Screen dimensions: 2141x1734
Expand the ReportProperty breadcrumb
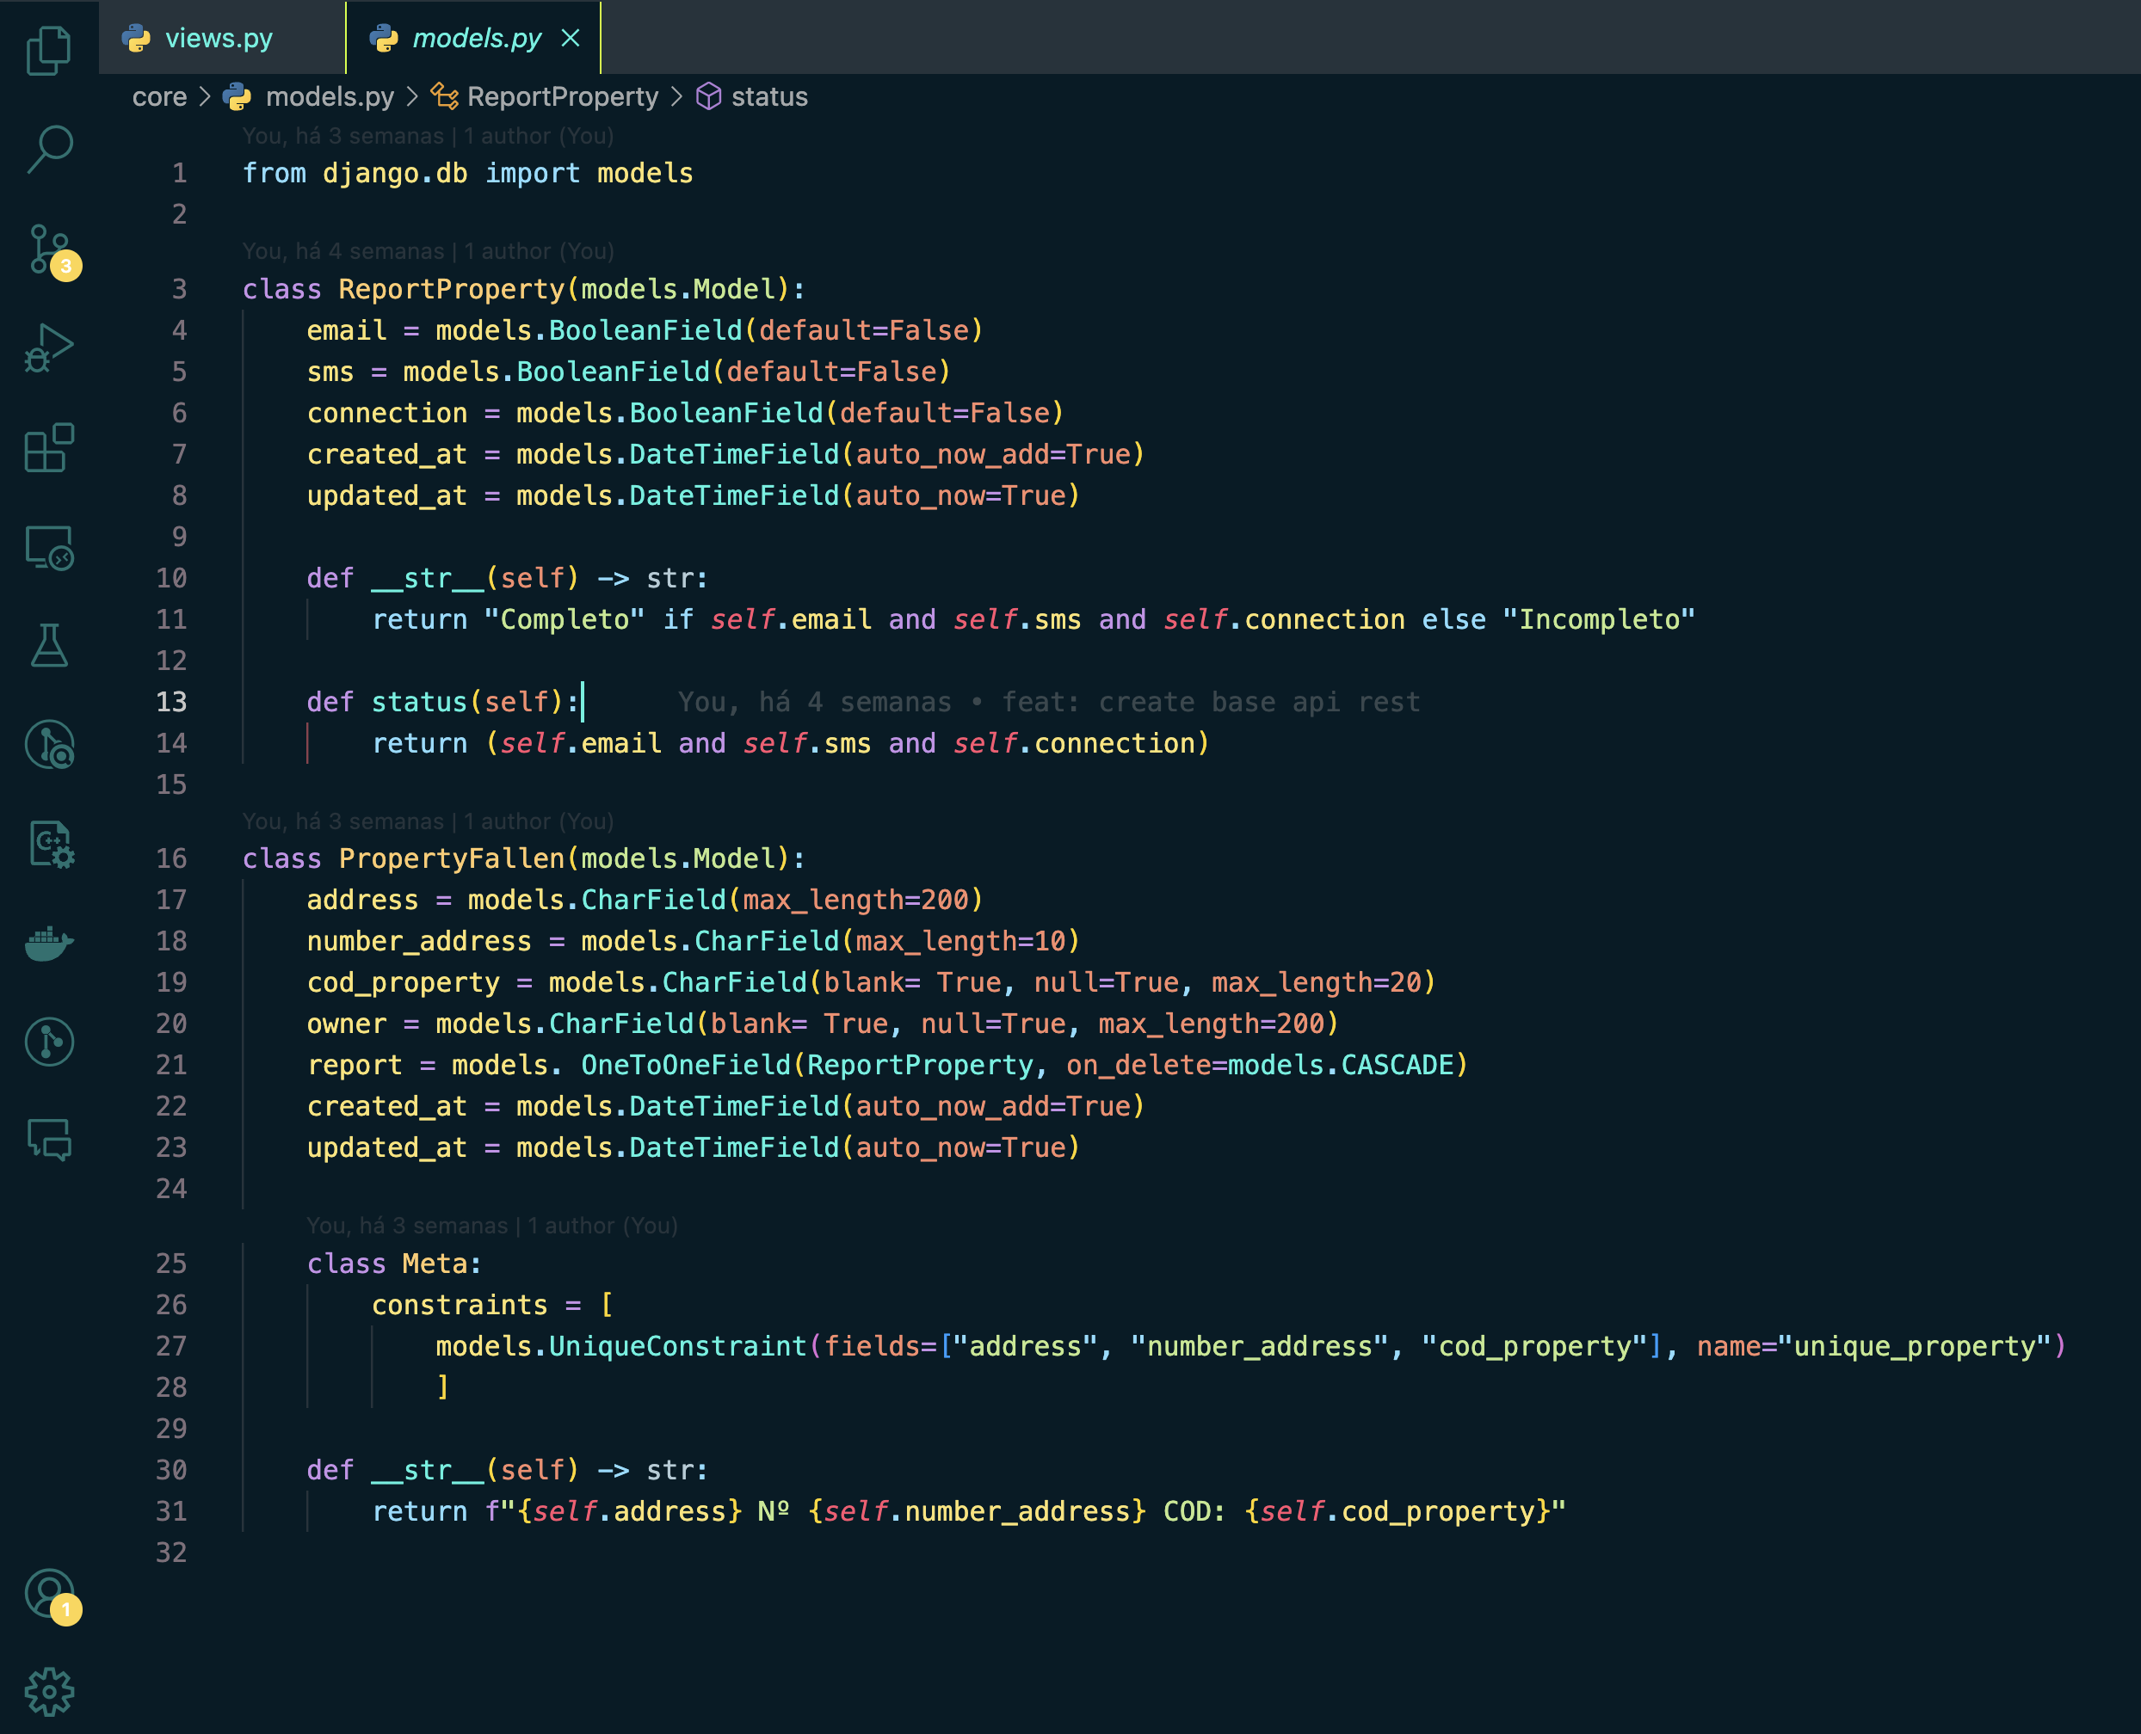(x=561, y=97)
